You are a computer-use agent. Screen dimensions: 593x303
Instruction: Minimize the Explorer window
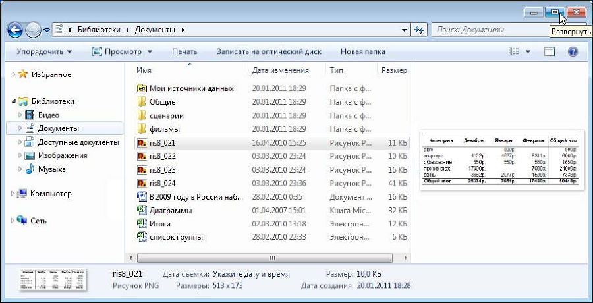tap(534, 13)
